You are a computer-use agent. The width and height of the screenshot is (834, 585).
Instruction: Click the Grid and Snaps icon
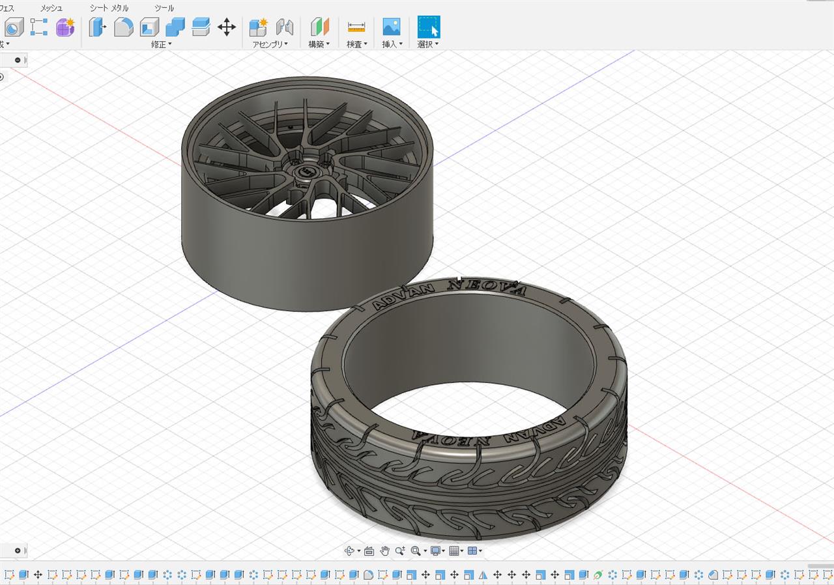[x=454, y=550]
